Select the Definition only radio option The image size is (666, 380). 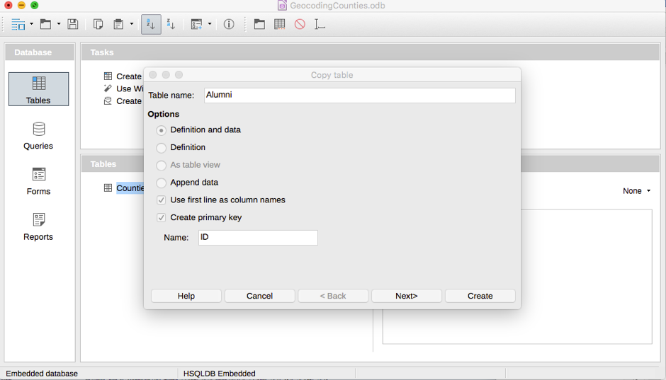(x=162, y=148)
